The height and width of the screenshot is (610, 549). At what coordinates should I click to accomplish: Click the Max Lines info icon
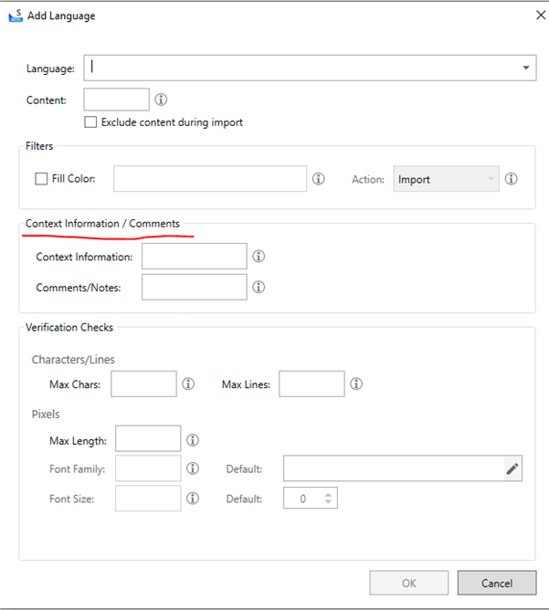(x=356, y=384)
